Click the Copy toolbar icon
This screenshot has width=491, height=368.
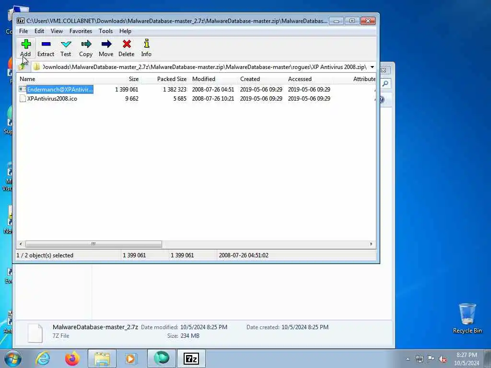pos(86,44)
